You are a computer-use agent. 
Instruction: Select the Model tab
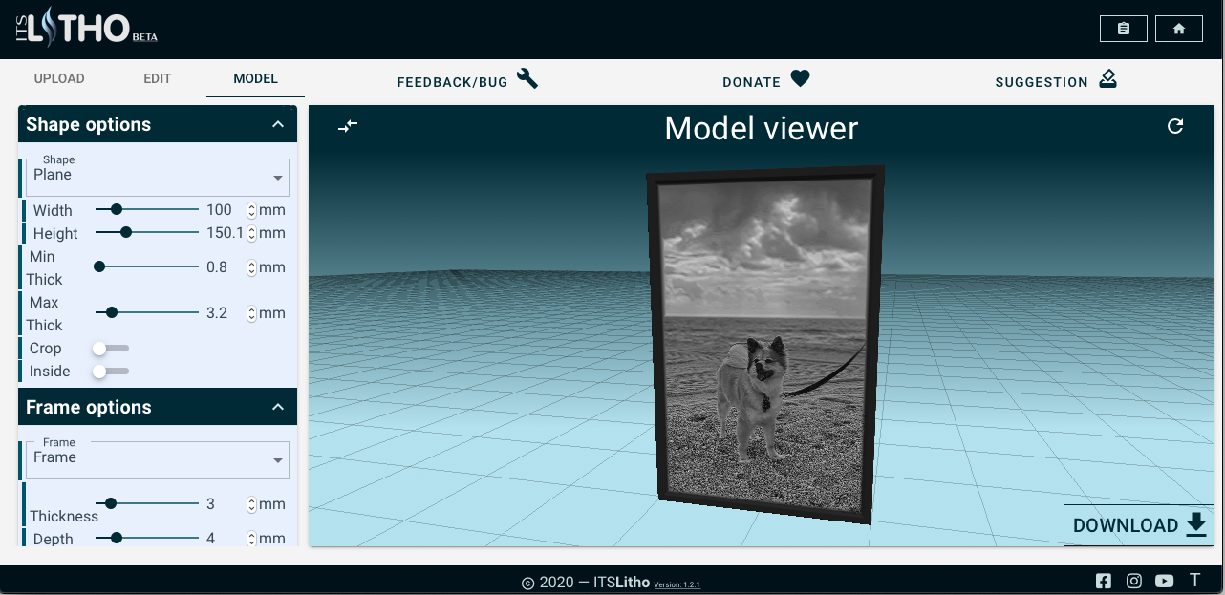[x=255, y=78]
